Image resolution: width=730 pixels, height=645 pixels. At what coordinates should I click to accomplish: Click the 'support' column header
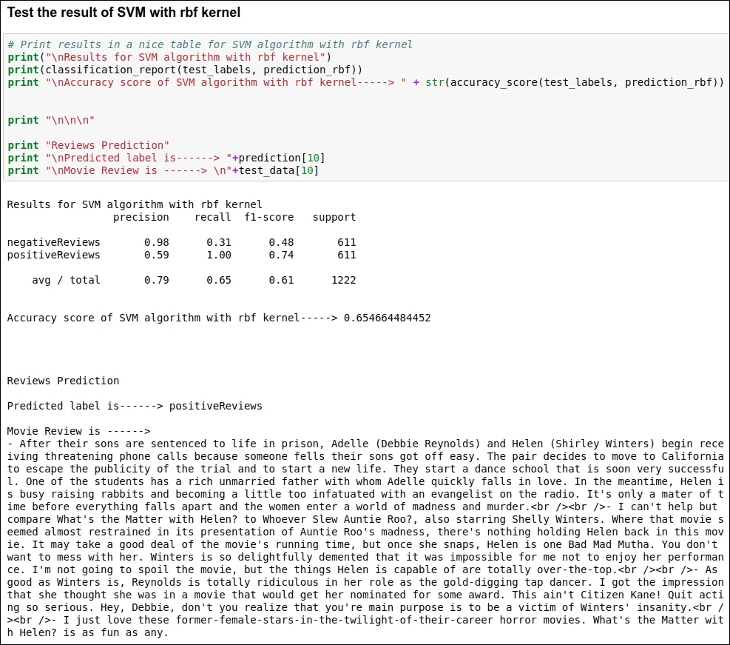click(334, 217)
